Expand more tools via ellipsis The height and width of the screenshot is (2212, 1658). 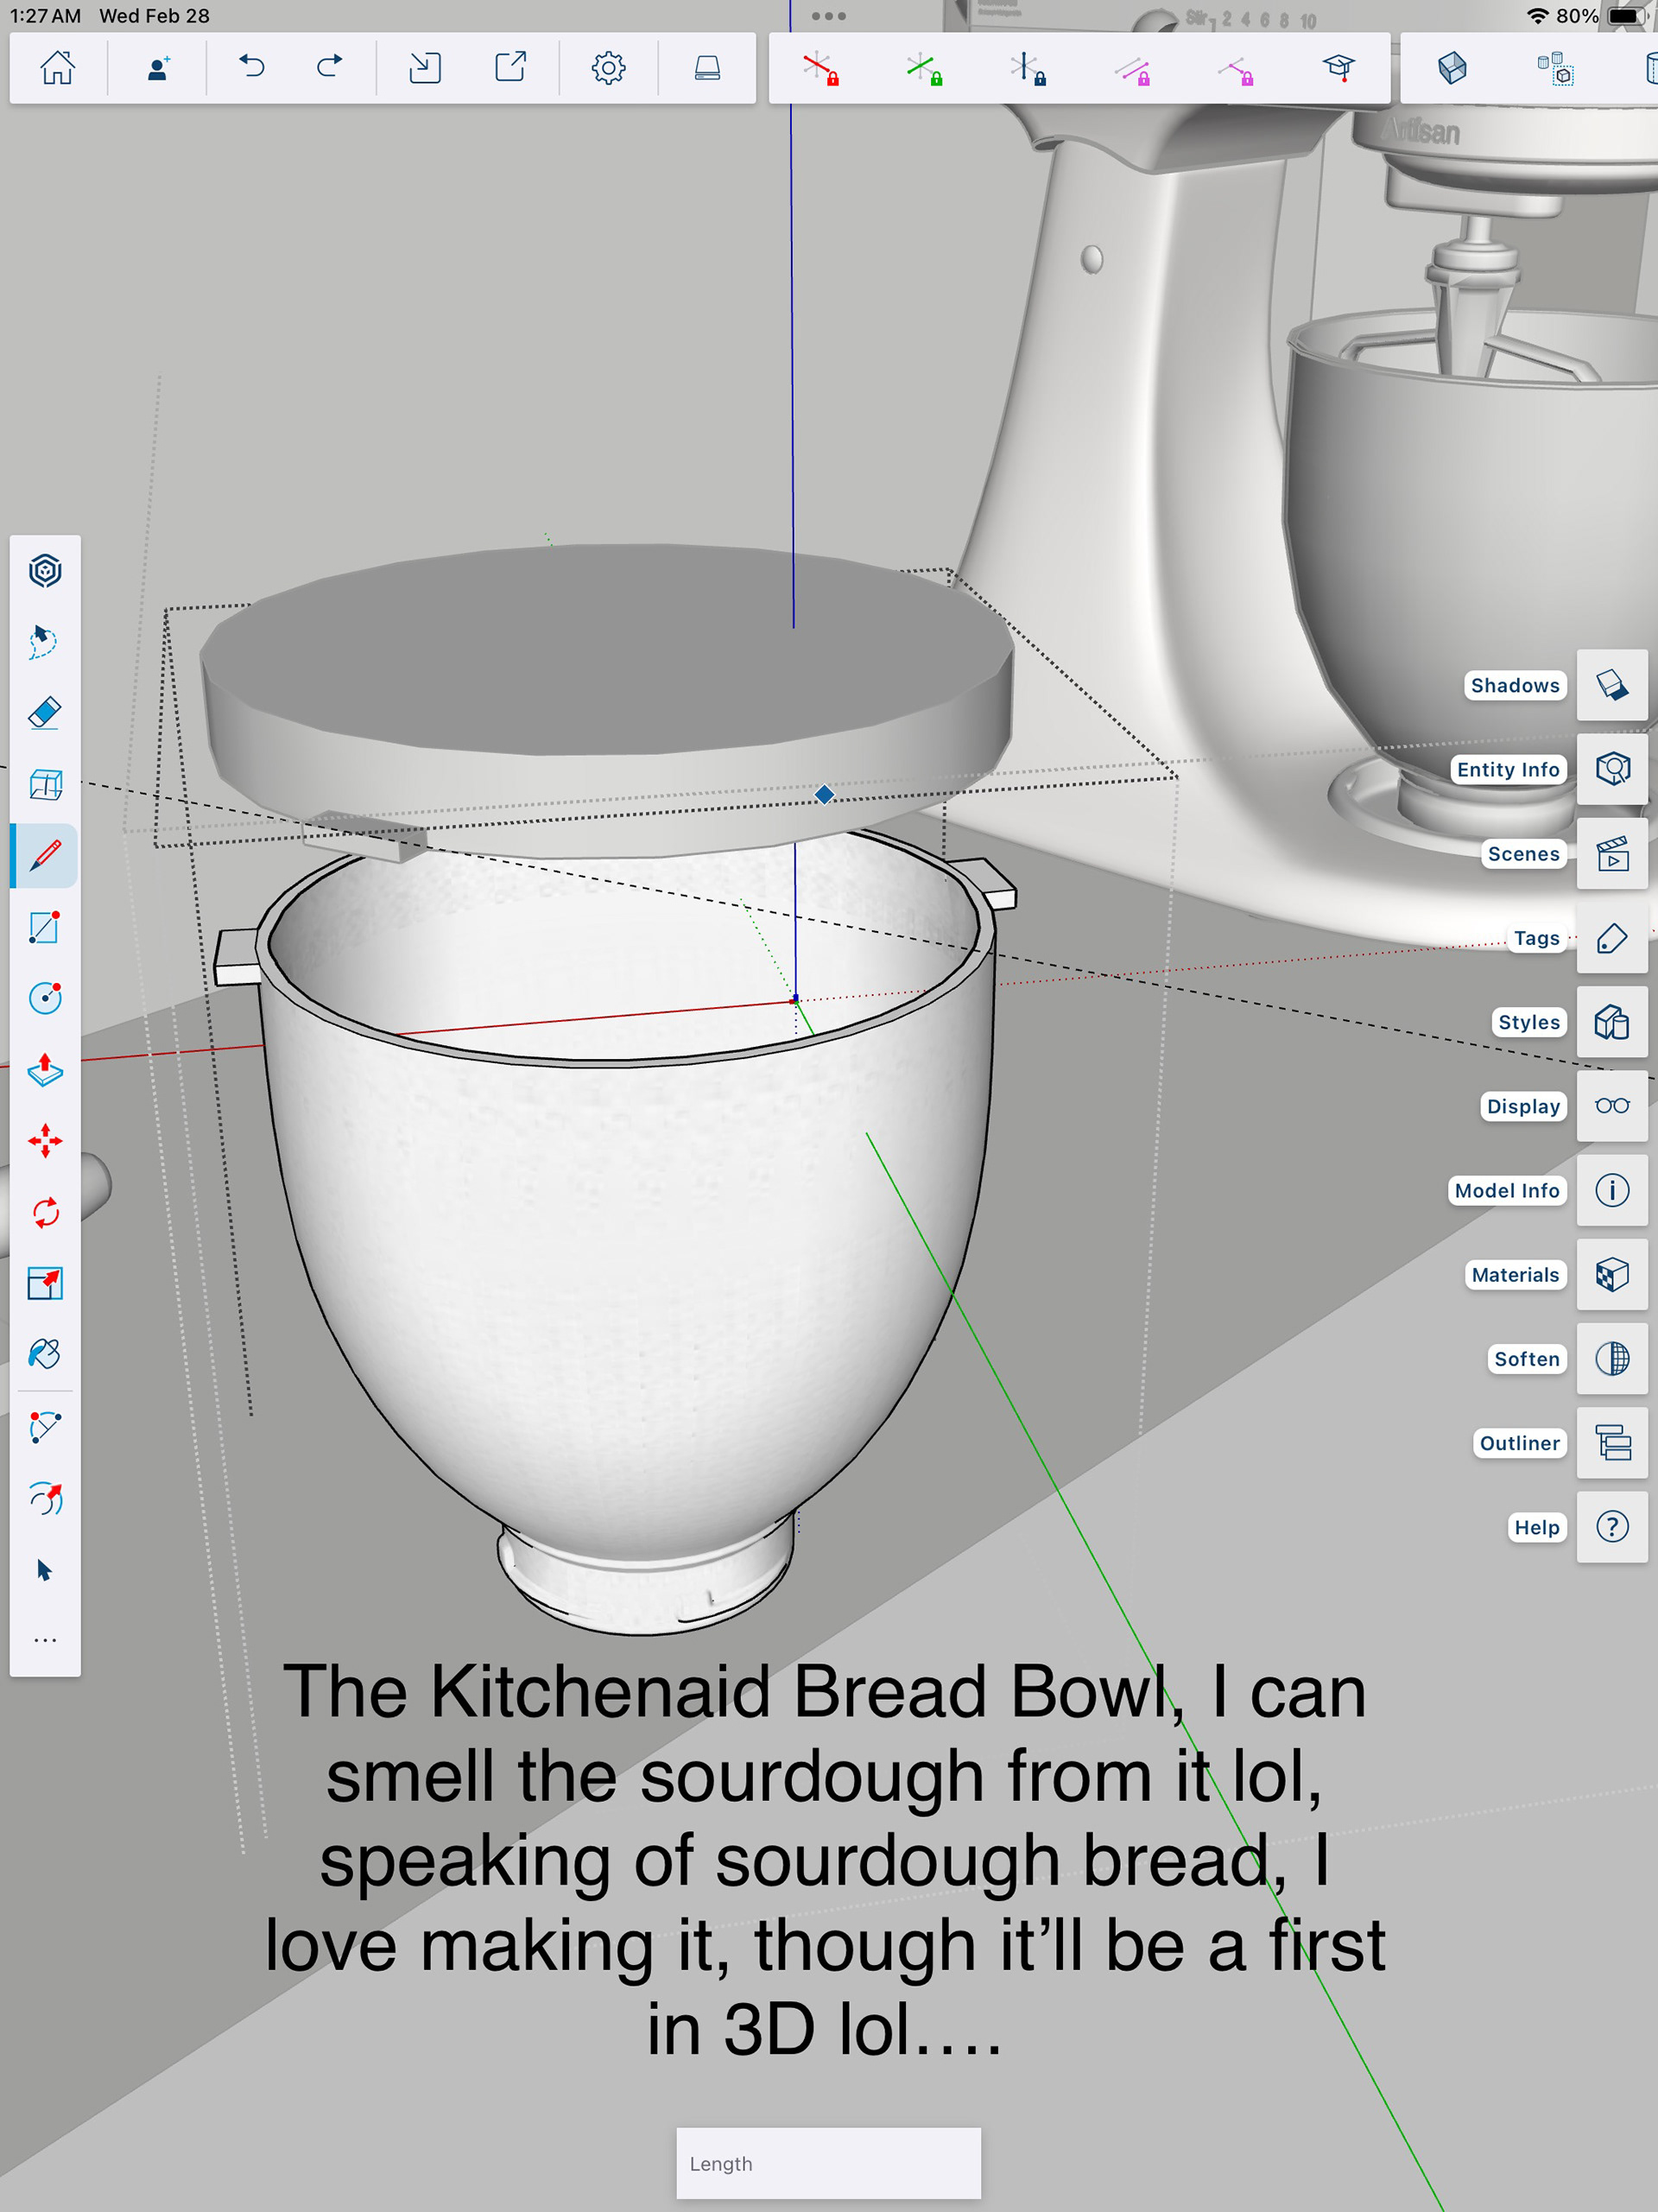tap(45, 1640)
